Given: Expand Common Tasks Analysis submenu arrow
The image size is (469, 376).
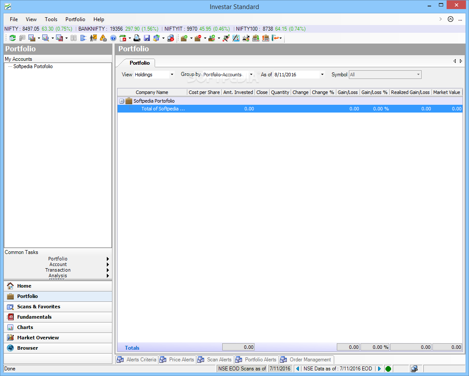Looking at the screenshot, I should [108, 276].
